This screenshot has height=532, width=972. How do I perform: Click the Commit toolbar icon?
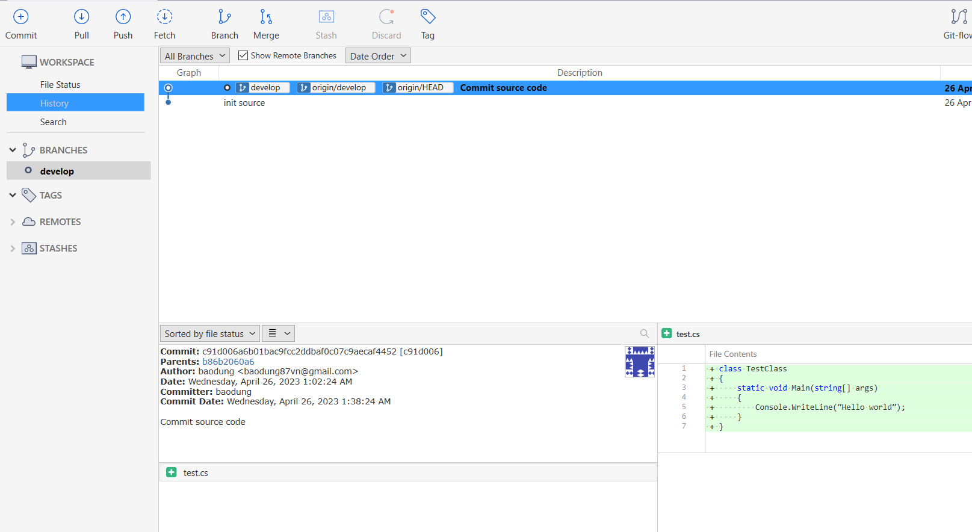[21, 17]
